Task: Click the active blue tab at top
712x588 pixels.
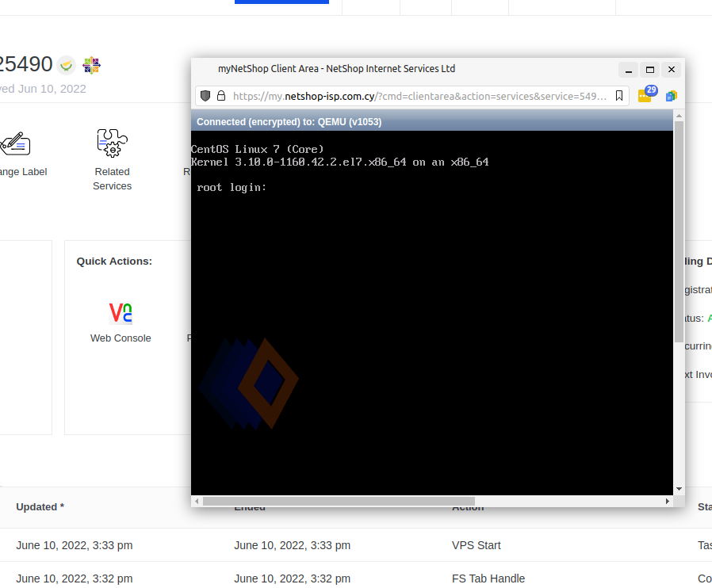Action: pyautogui.click(x=281, y=2)
